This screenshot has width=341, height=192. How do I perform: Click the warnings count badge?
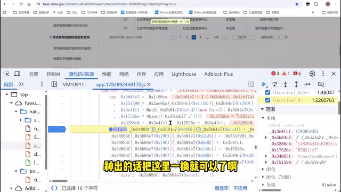click(286, 74)
